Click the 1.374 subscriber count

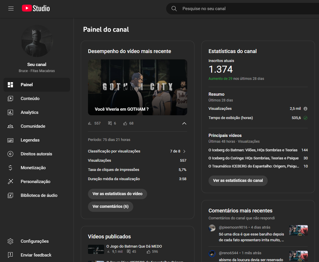[221, 69]
